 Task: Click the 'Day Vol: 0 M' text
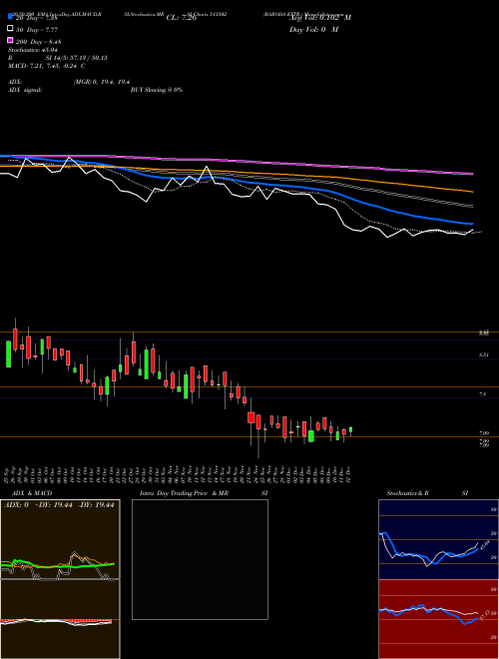(x=313, y=30)
